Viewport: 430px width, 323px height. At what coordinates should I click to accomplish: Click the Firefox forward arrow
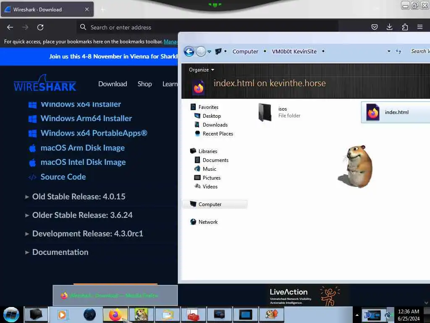[x=25, y=27]
